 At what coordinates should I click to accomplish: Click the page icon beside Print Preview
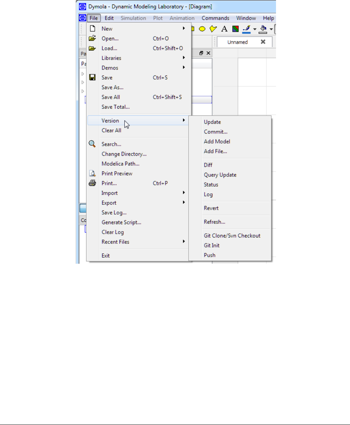pos(92,173)
